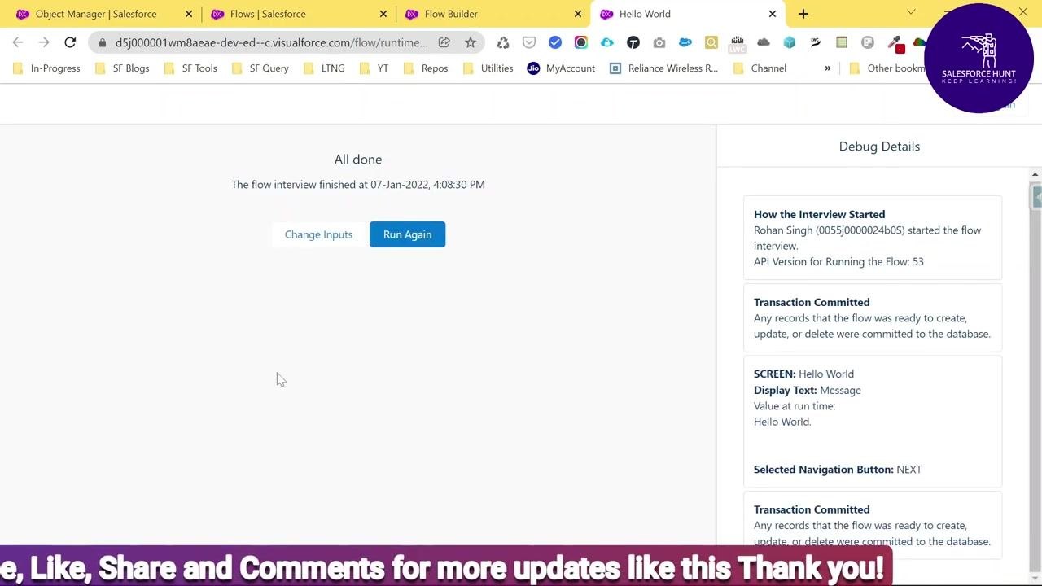This screenshot has width=1042, height=586.
Task: Reload the page with the refresh icon
Action: point(70,42)
